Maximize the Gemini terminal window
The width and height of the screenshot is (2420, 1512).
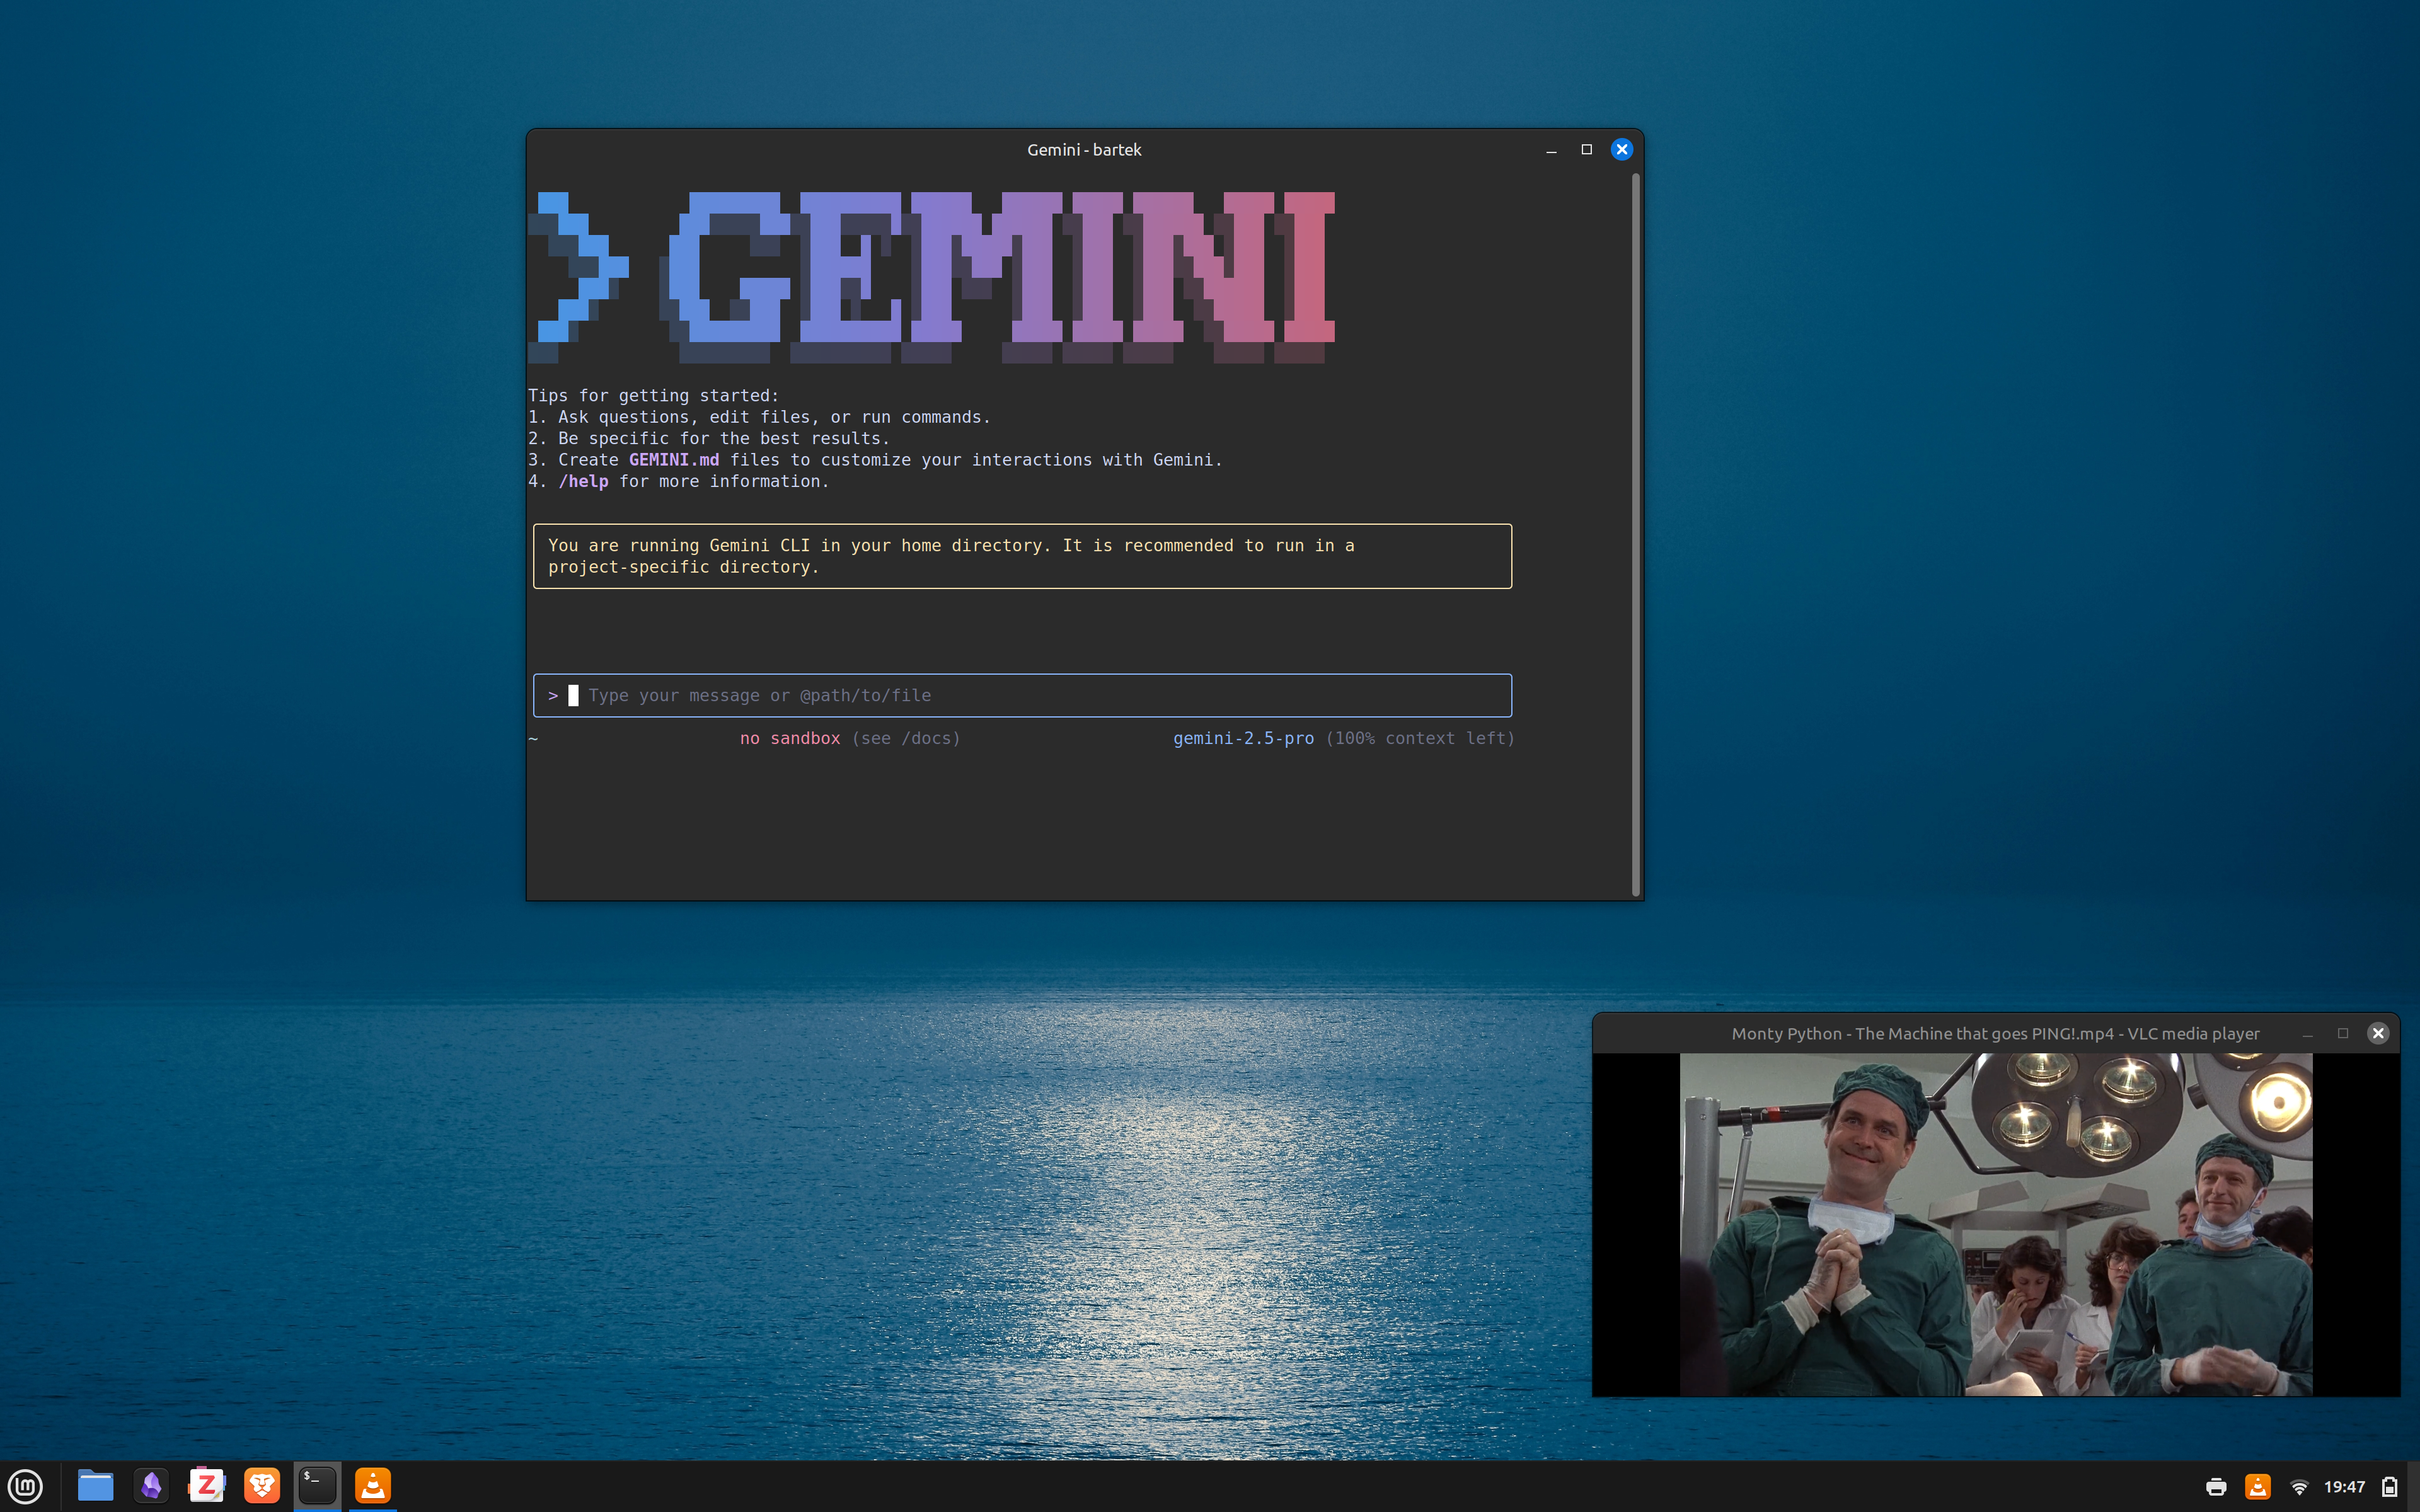point(1586,149)
